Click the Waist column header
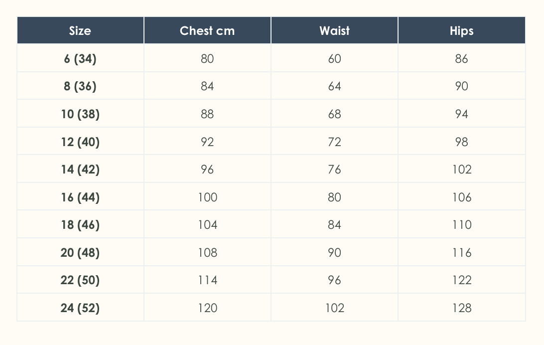The width and height of the screenshot is (544, 345). (334, 31)
